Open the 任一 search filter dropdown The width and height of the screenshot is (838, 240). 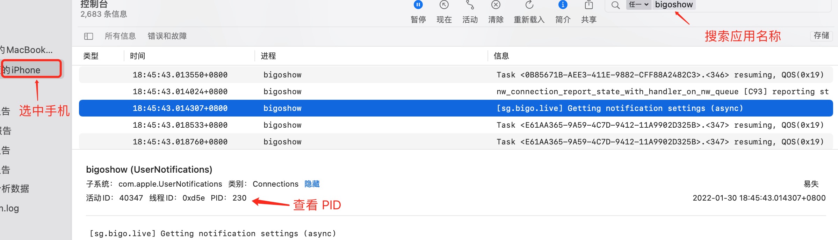[x=638, y=5]
